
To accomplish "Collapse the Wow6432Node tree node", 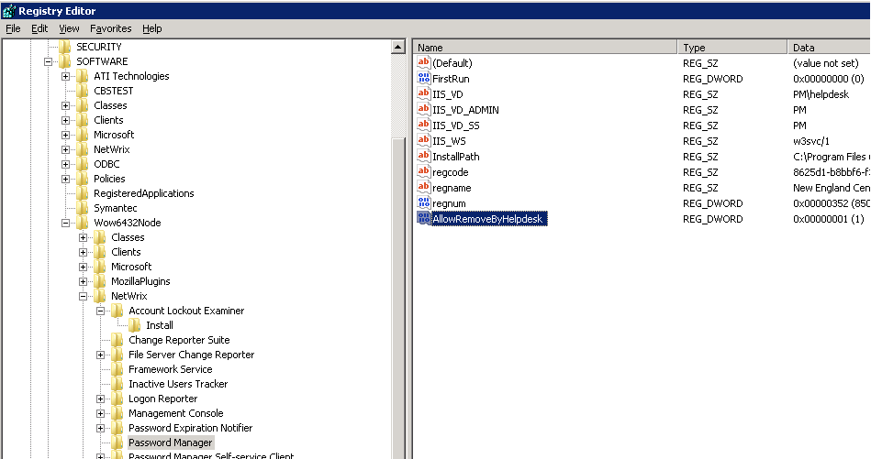I will click(x=66, y=223).
